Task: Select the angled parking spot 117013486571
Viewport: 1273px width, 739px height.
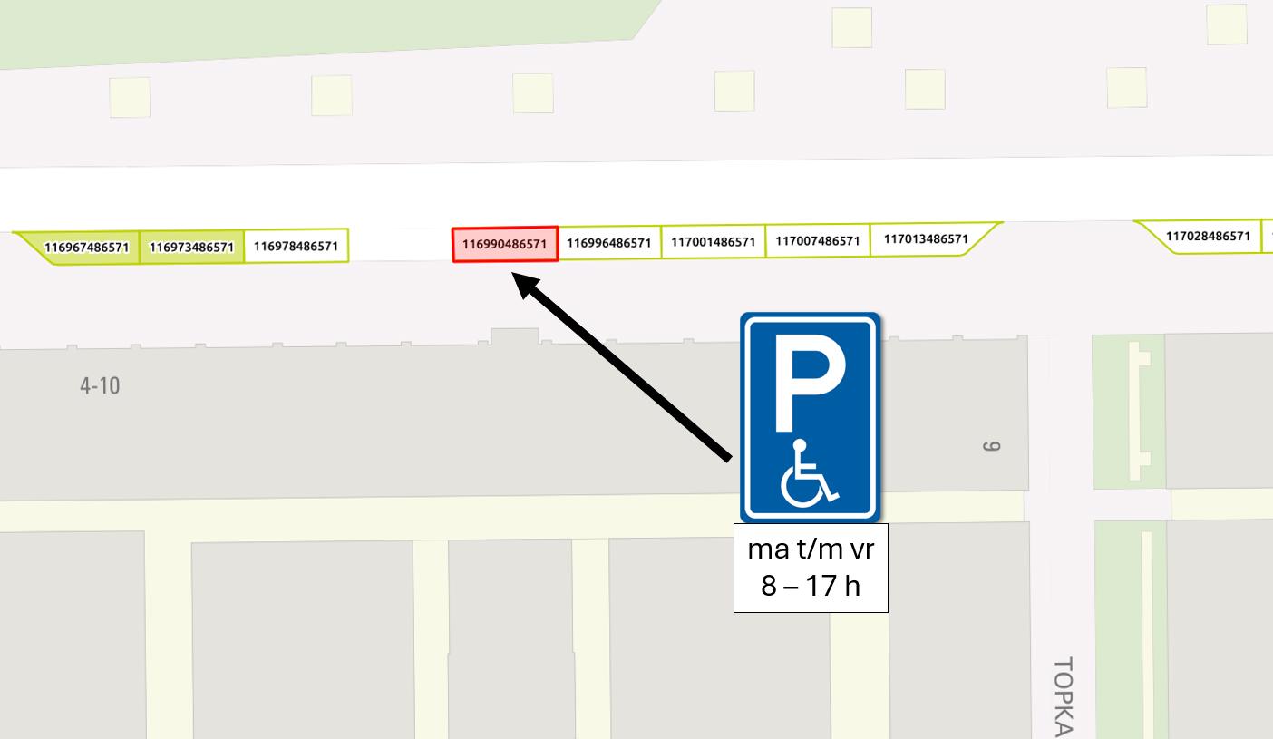Action: (926, 239)
